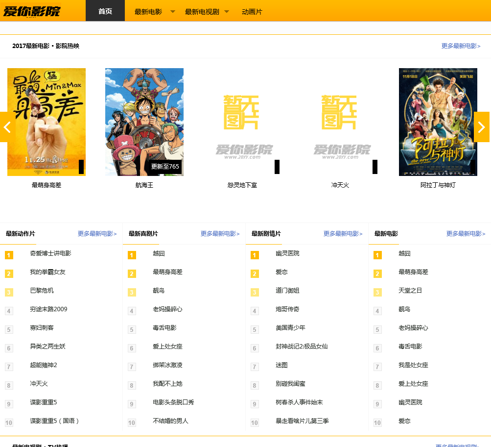The width and height of the screenshot is (491, 447).
Task: Open 奇爱博士讲电影 in action list
Action: (x=50, y=253)
